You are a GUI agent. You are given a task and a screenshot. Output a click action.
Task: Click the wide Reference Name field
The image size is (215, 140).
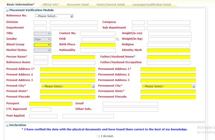coord(74,63)
